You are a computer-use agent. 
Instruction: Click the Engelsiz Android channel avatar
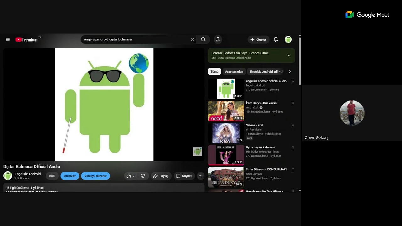click(x=8, y=176)
